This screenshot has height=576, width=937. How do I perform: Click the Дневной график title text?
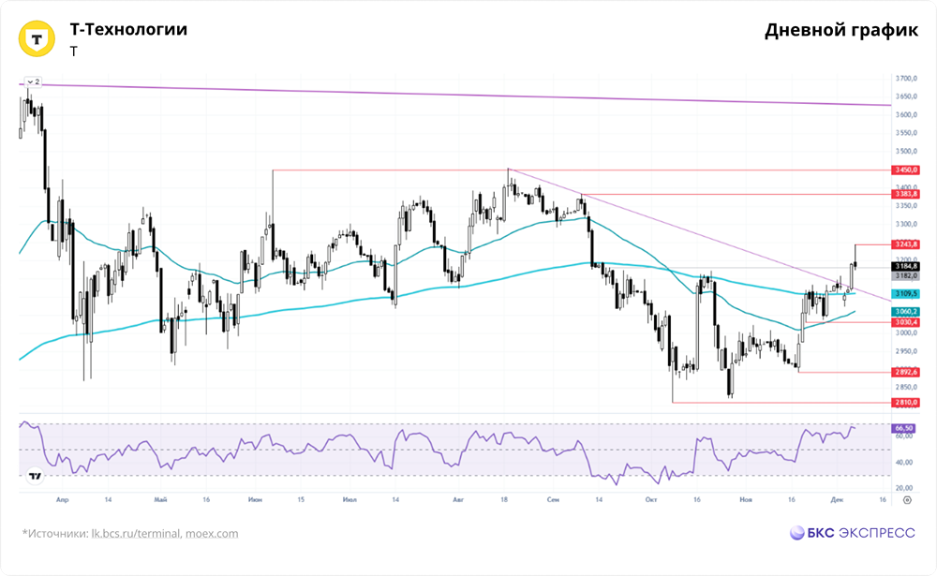pos(840,30)
